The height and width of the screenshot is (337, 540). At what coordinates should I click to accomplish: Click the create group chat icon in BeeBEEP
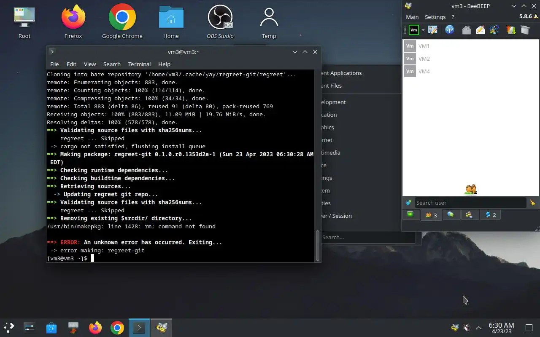click(x=494, y=30)
